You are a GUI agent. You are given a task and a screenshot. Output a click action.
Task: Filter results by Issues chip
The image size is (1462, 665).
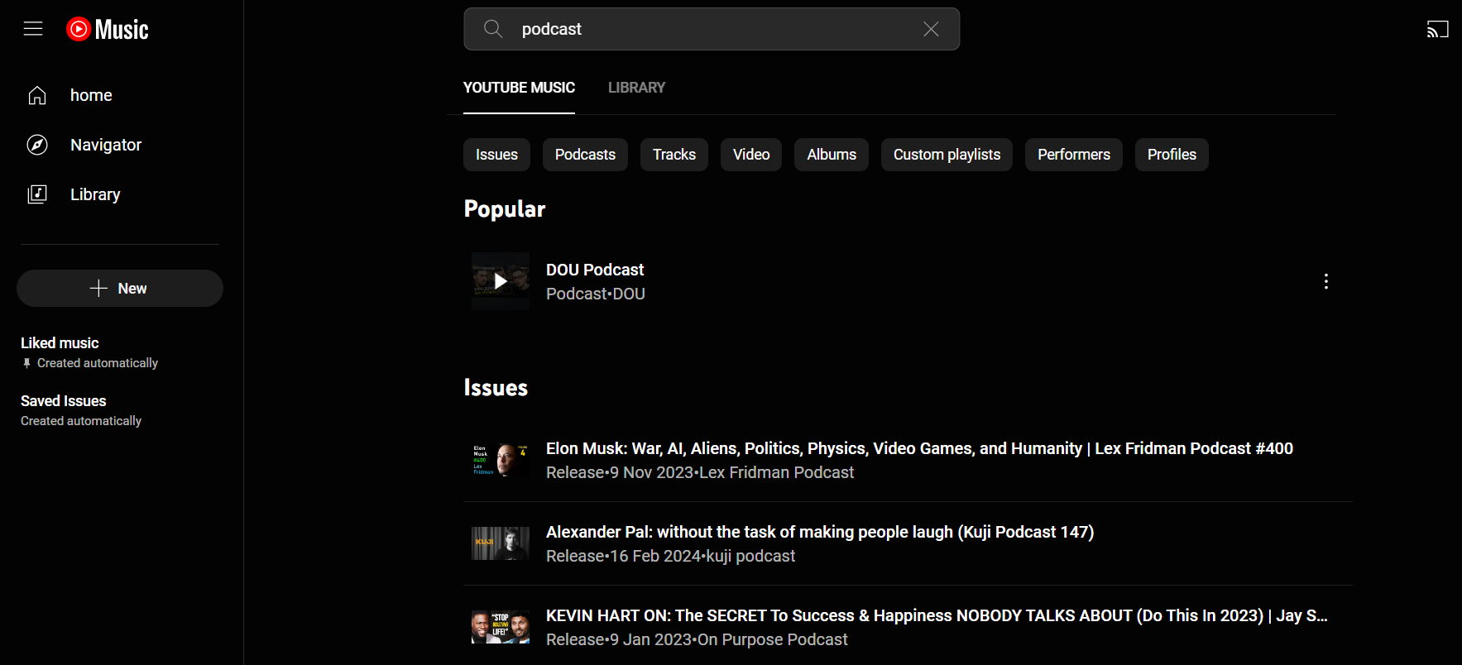[496, 155]
